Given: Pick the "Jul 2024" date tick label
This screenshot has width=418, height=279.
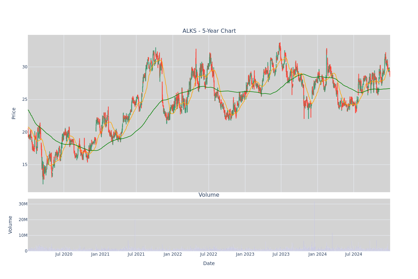Looking at the screenshot, I should point(354,254).
